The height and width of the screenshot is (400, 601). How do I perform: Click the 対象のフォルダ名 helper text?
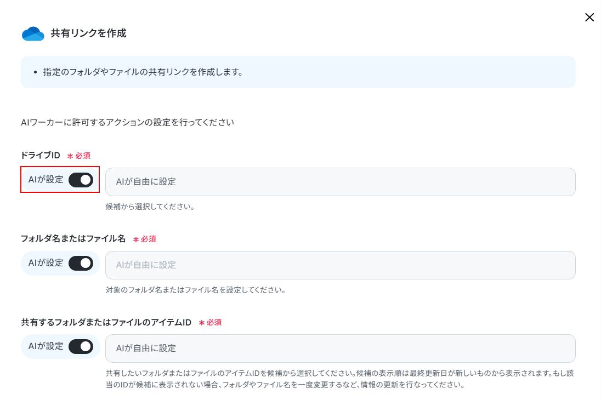click(x=196, y=290)
